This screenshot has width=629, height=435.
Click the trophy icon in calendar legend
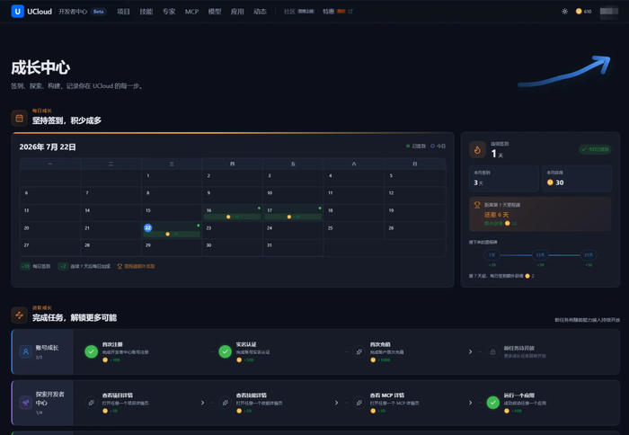click(120, 266)
